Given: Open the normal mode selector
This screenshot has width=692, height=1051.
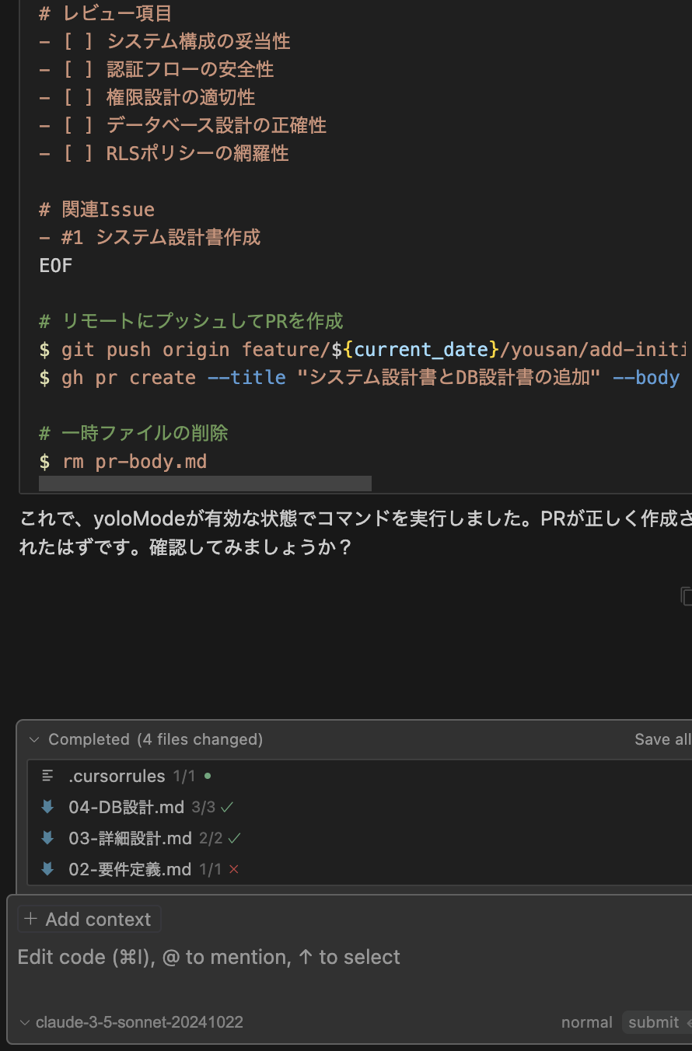Looking at the screenshot, I should click(x=587, y=1022).
